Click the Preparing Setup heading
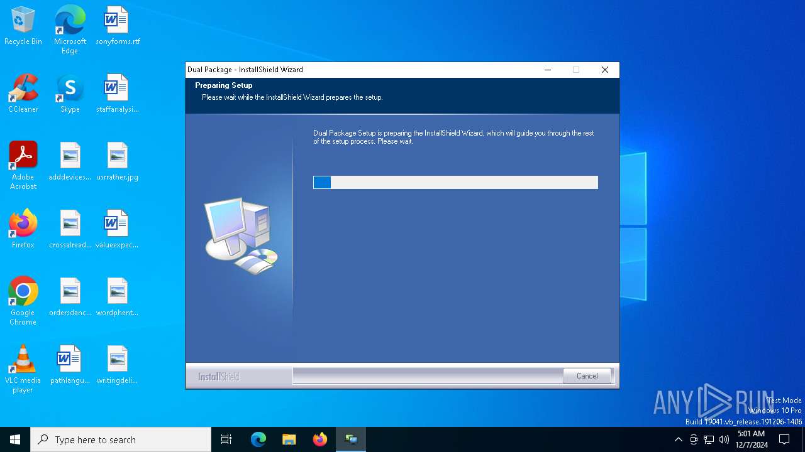This screenshot has width=805, height=452. click(x=224, y=85)
